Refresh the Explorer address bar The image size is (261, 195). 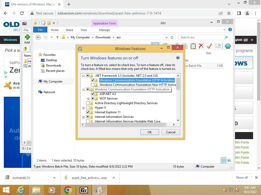click(x=172, y=38)
